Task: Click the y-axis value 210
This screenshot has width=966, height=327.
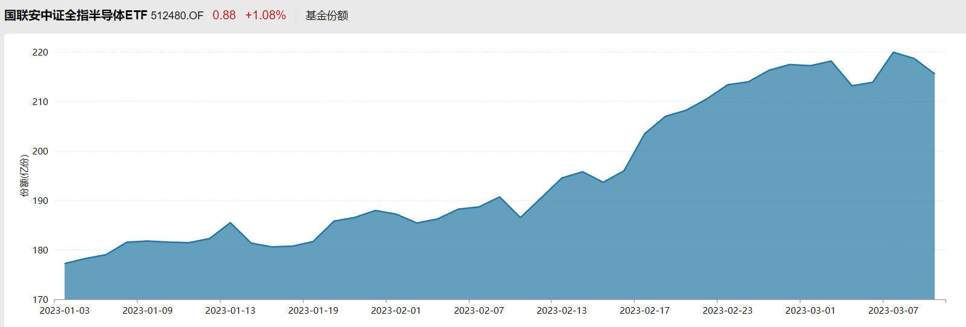Action: point(40,102)
